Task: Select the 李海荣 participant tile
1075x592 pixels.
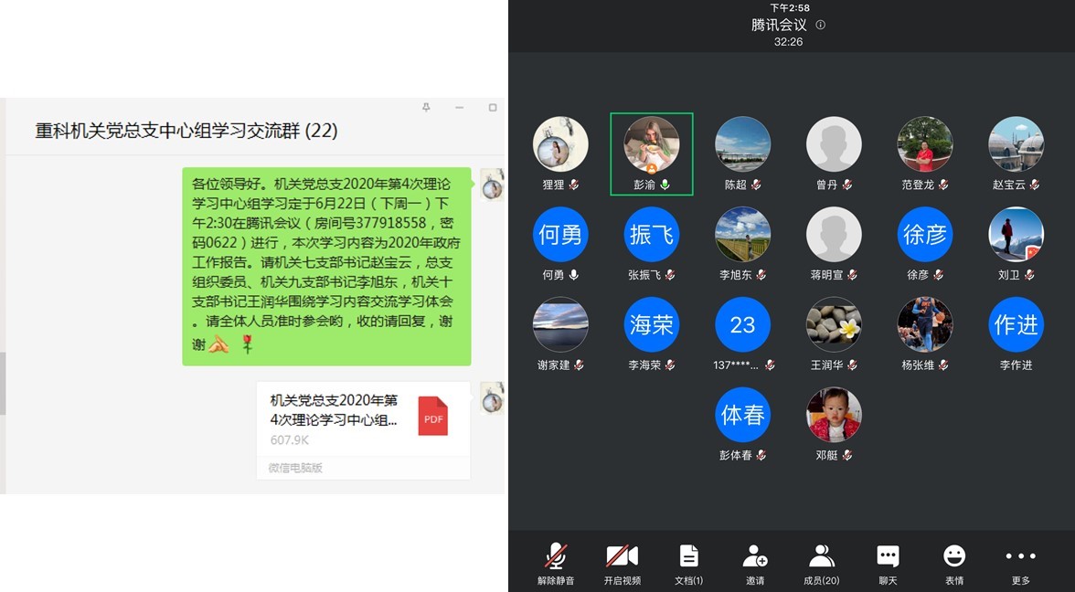Action: [x=651, y=325]
